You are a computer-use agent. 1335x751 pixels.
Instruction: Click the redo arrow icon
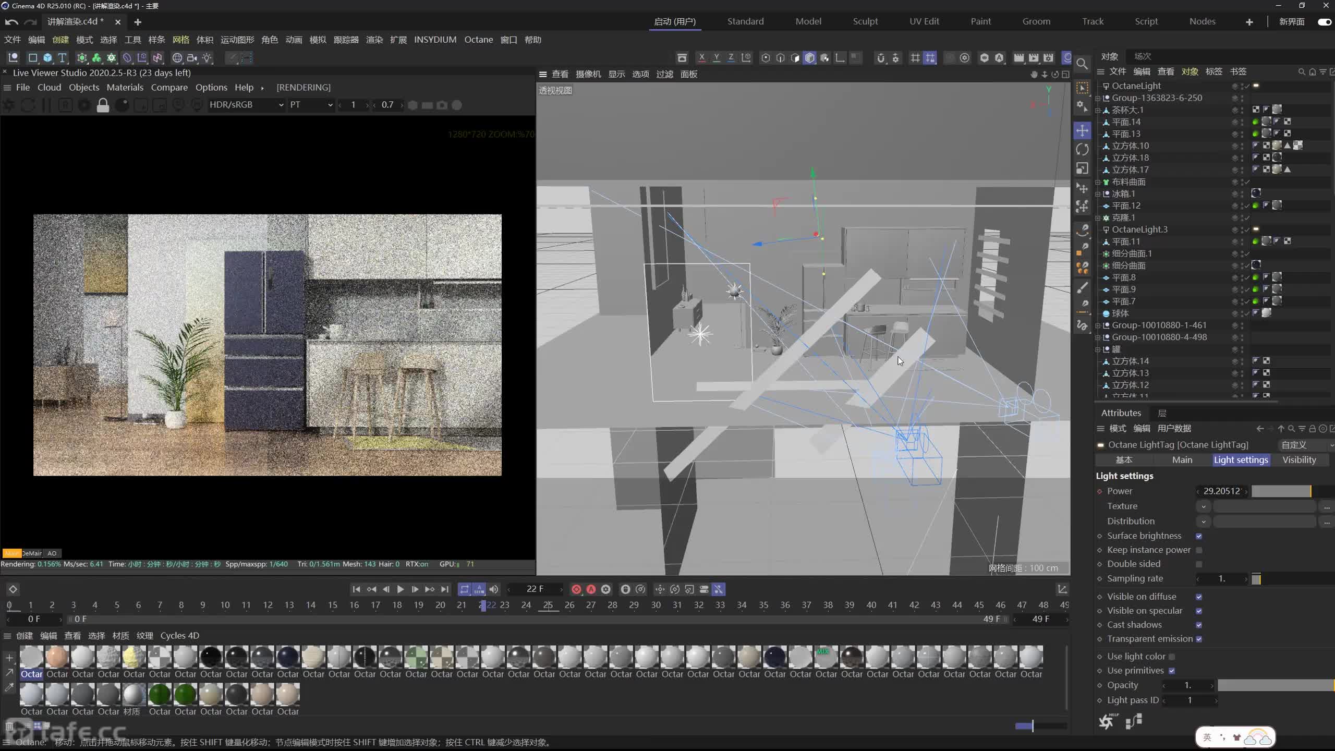pyautogui.click(x=31, y=22)
